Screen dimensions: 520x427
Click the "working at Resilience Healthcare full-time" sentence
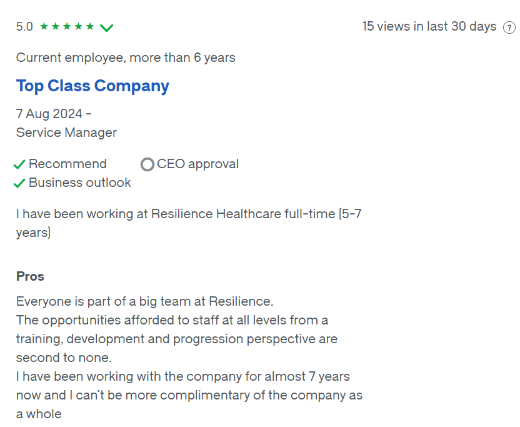pyautogui.click(x=189, y=214)
